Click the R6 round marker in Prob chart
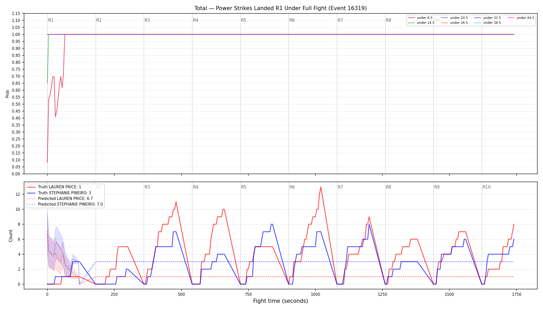 (292, 20)
